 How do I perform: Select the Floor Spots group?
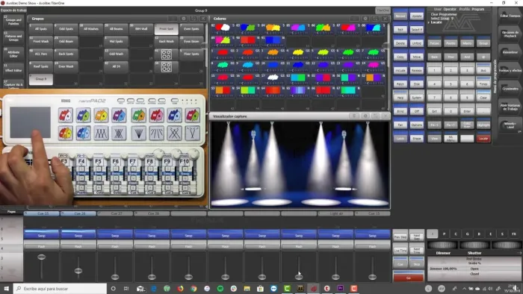coord(191,54)
